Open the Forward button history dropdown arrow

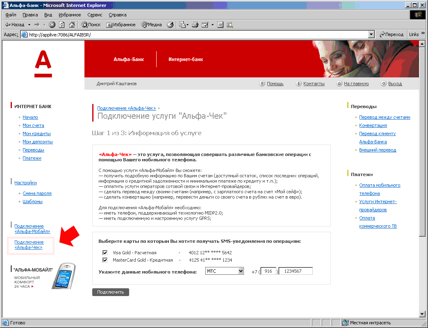click(x=44, y=25)
